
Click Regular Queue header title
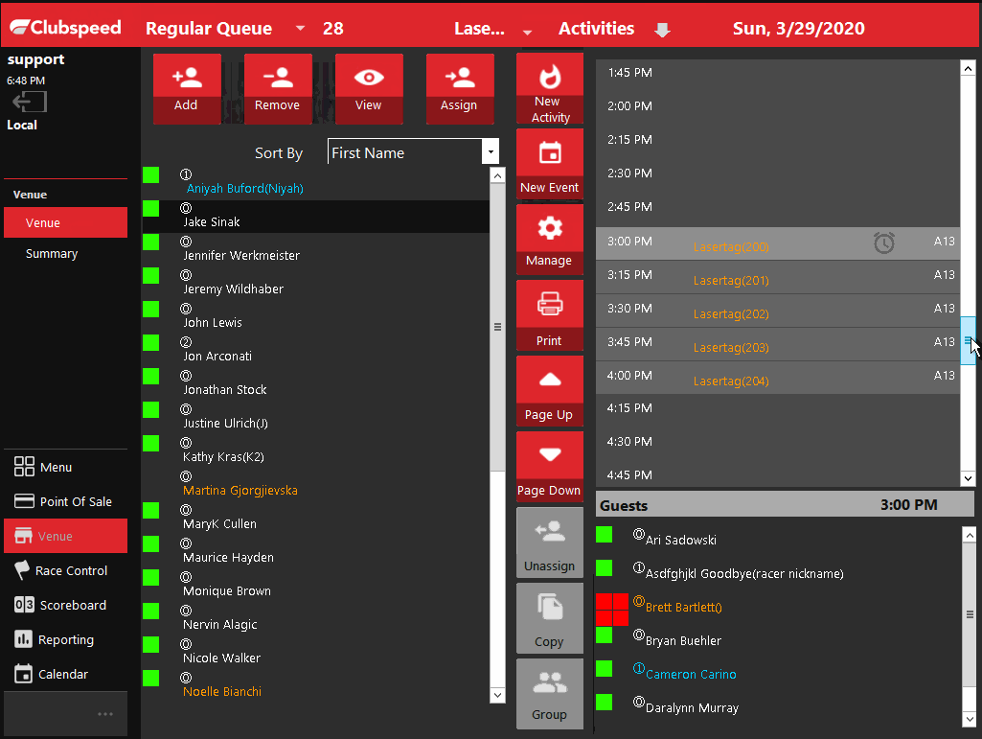tap(209, 28)
